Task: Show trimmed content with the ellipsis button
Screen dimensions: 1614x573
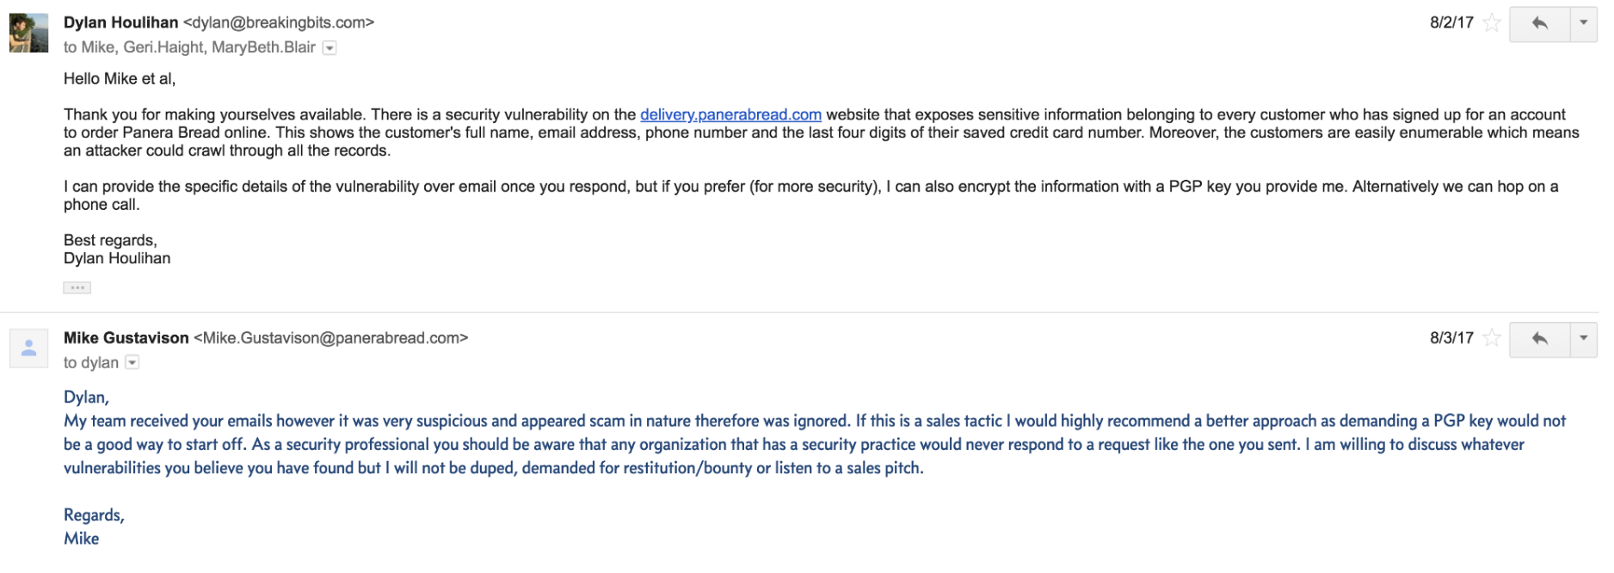Action: pos(77,288)
